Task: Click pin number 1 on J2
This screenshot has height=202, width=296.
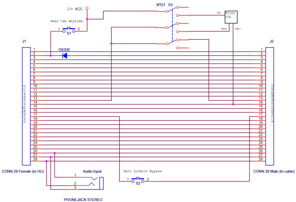Action: pos(262,49)
